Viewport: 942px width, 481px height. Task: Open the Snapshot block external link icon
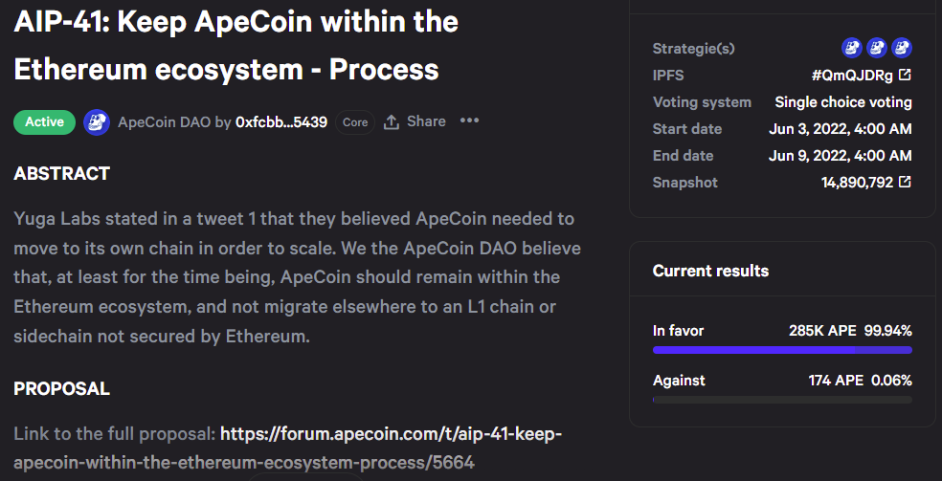[905, 182]
